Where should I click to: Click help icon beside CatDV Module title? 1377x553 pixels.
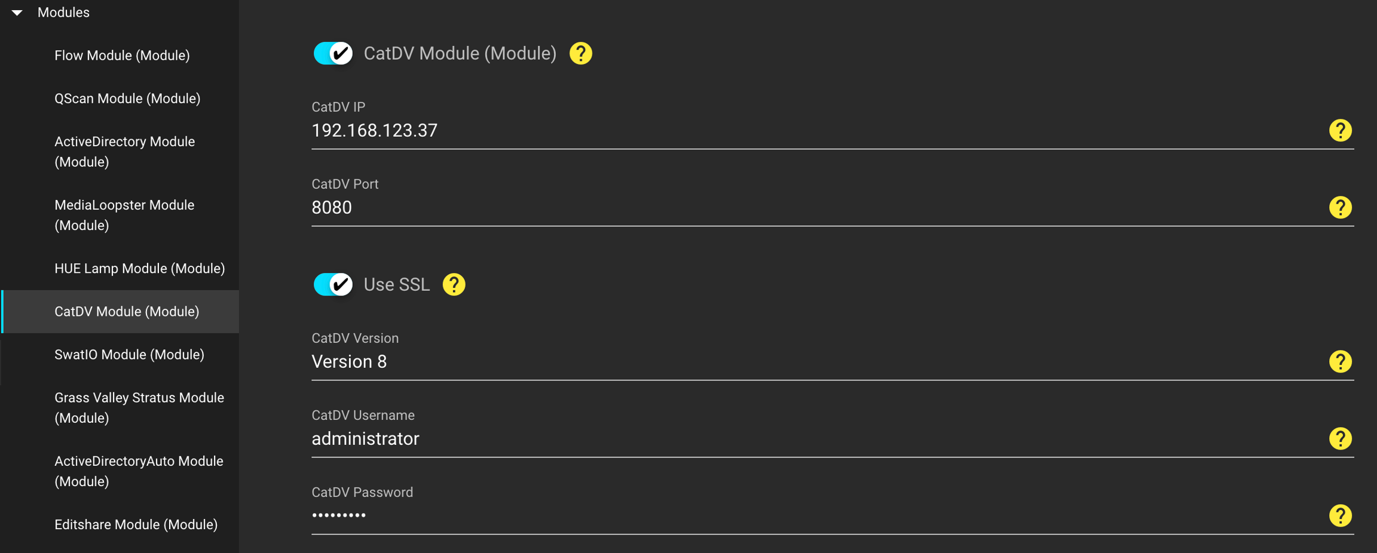coord(580,54)
